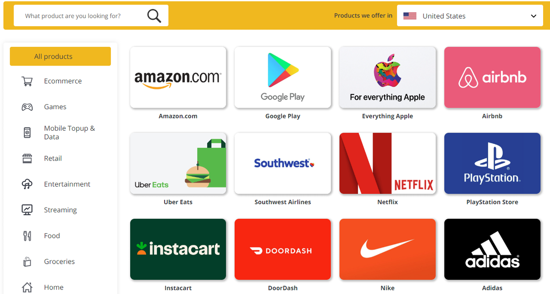Choose the Airbnb gift card
This screenshot has width=550, height=294.
click(492, 78)
